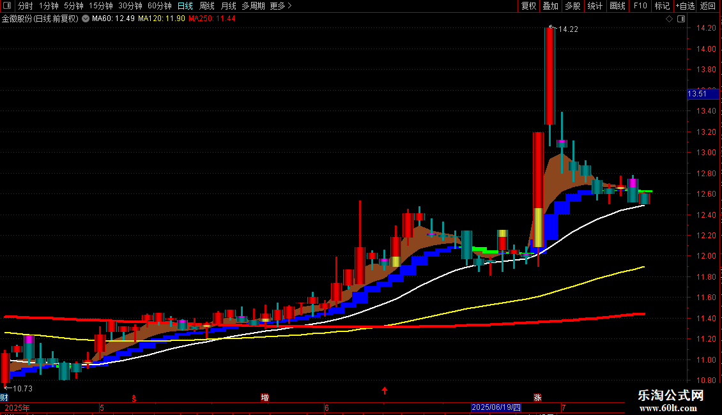This screenshot has height=415, width=722.
Task: Activate the 画线 drawing tools
Action: click(x=617, y=6)
